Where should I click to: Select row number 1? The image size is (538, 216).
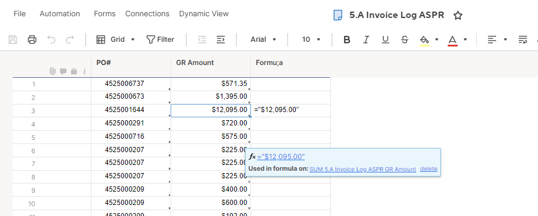pyautogui.click(x=33, y=85)
